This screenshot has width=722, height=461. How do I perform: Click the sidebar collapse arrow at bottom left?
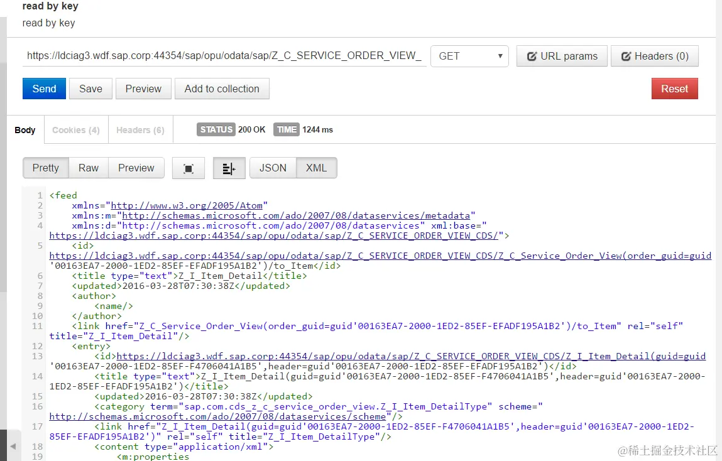pyautogui.click(x=13, y=447)
